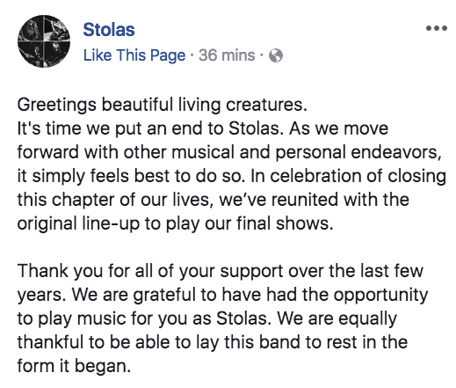Open the Stolas page name link
The image size is (456, 388).
[x=109, y=30]
